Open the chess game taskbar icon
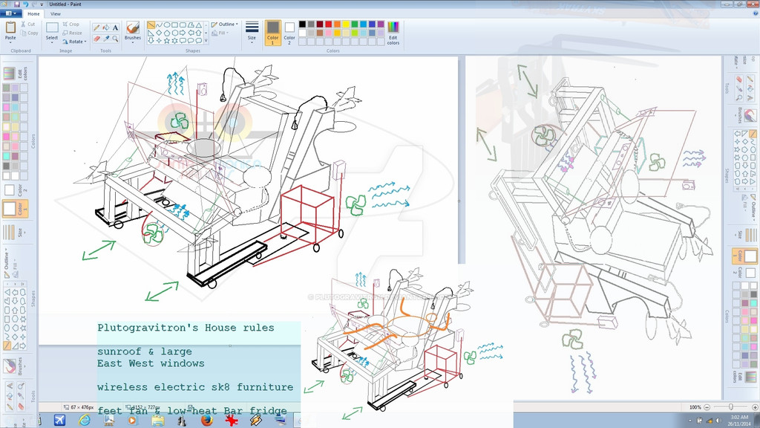The image size is (760, 428). tap(181, 421)
